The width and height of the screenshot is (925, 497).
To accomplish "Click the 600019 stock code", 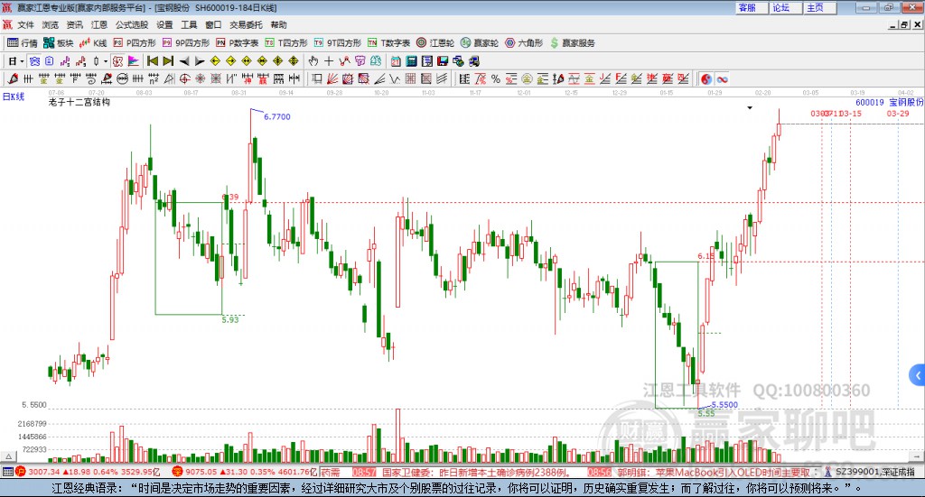I will (870, 102).
